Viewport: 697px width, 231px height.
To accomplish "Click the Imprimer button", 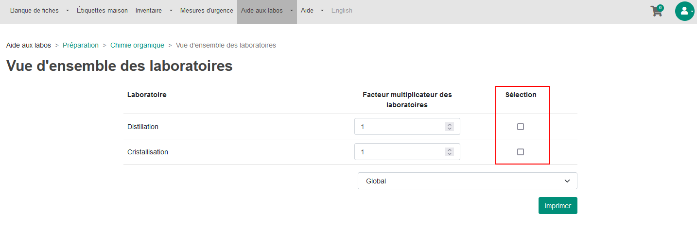I will (x=558, y=206).
